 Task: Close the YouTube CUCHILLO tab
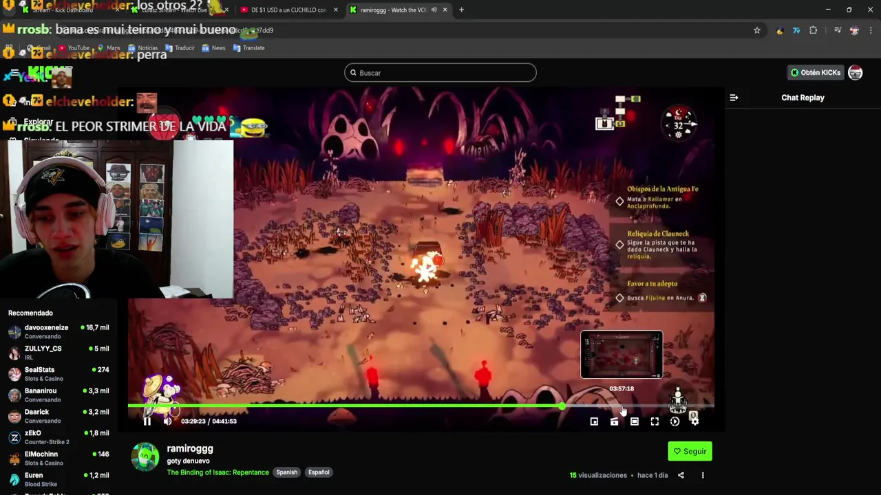point(336,10)
